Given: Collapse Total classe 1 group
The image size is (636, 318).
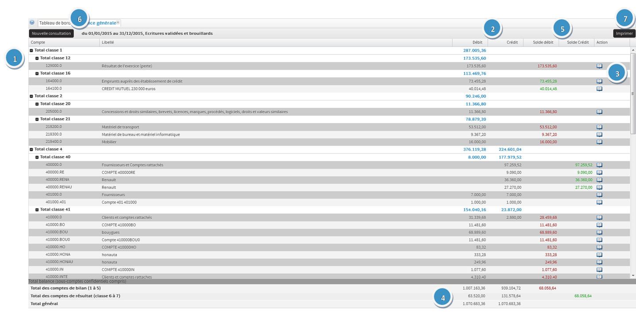Looking at the screenshot, I should (x=31, y=50).
